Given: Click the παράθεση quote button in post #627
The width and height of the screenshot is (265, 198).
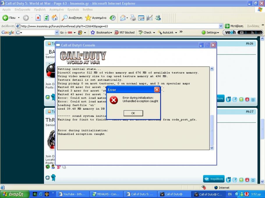Looking at the screenshot, I should (x=214, y=179).
